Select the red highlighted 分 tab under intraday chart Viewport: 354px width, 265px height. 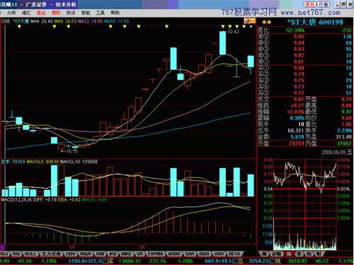288,254
